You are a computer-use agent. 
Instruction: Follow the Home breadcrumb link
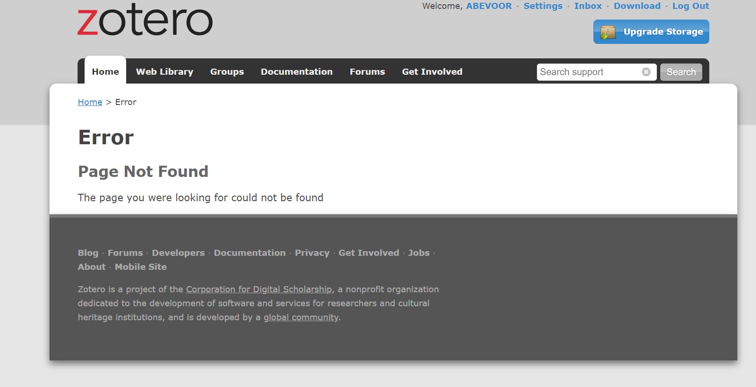[90, 102]
